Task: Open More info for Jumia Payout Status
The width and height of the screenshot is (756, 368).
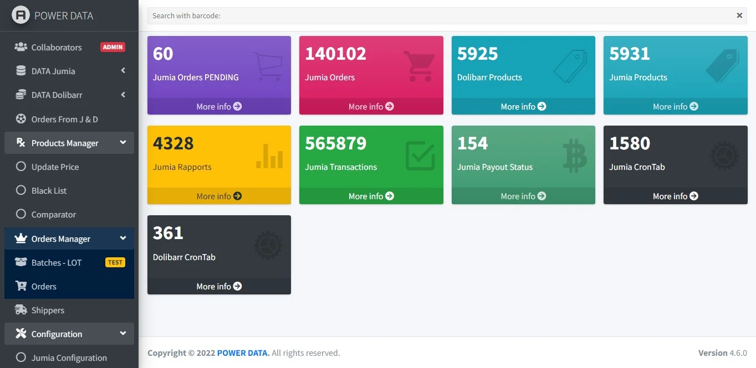Action: 523,196
